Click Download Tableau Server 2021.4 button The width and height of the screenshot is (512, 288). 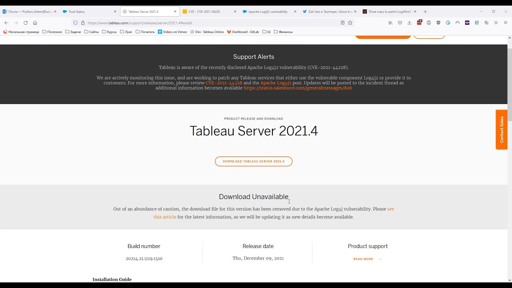254,161
